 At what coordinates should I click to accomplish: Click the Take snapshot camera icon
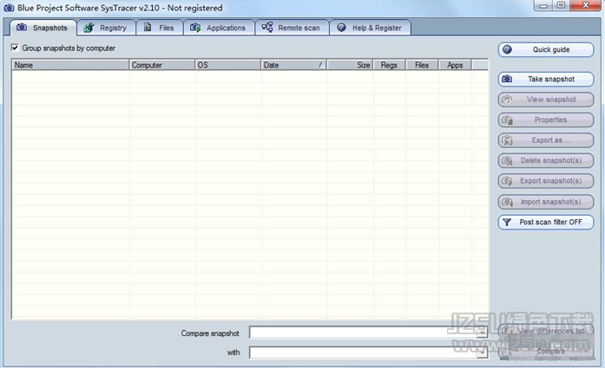[507, 79]
